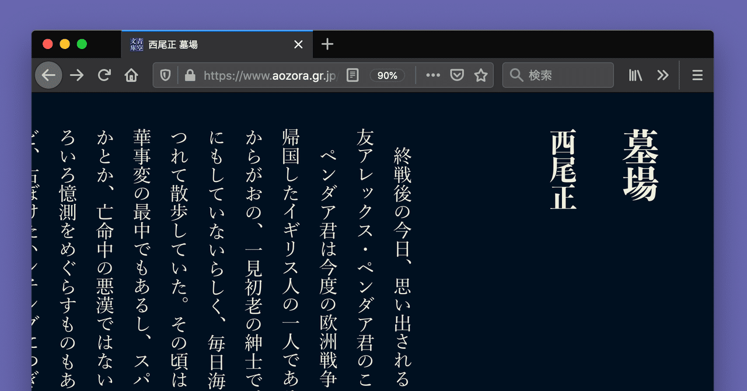The width and height of the screenshot is (747, 391).
Task: Click the line starting ろいろ憶測をめぐらす
Action: [x=68, y=259]
